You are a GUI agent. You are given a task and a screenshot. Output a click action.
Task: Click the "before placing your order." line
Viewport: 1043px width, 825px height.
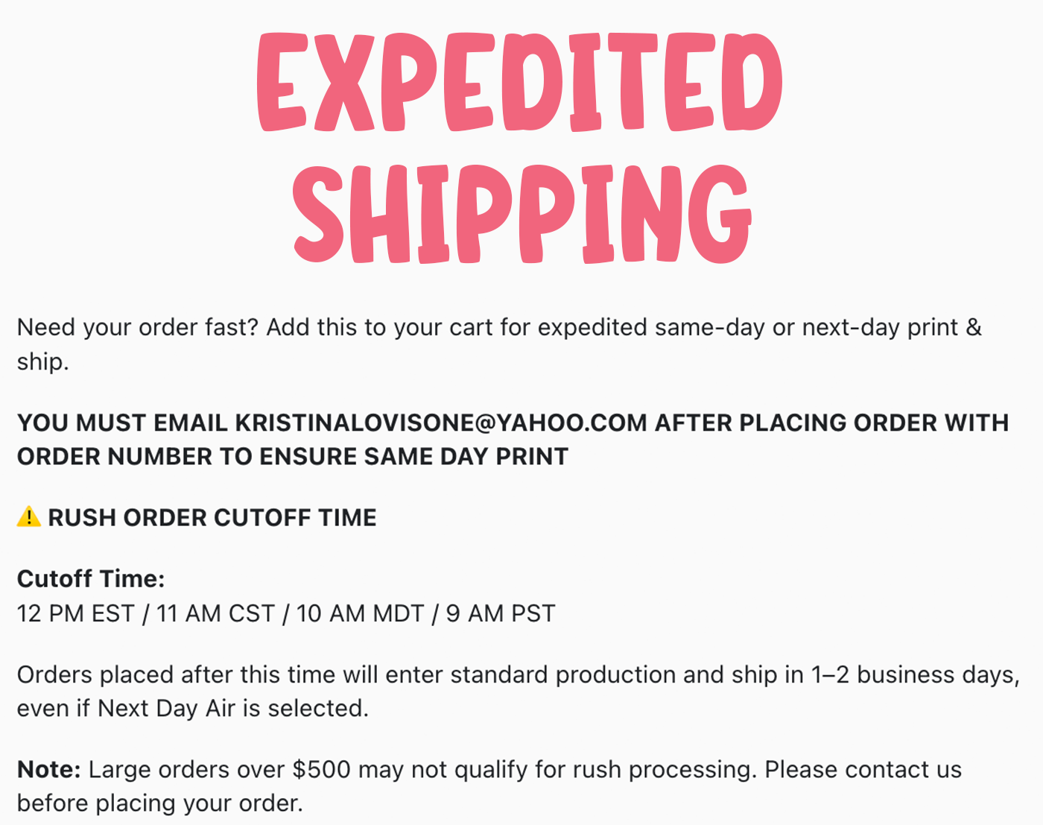coord(159,803)
